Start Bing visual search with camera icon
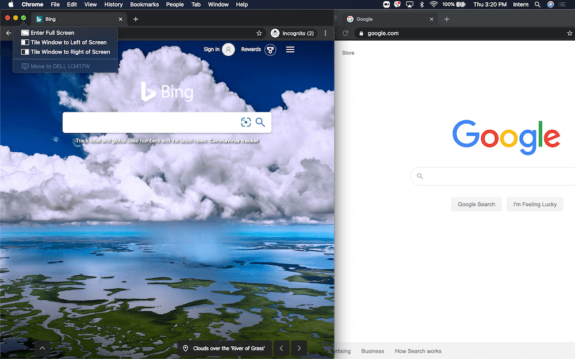Viewport: 575px width, 359px height. coord(246,122)
